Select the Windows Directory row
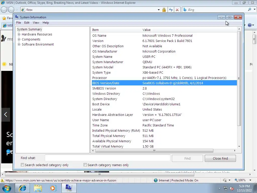257x193 pixels. (164, 93)
